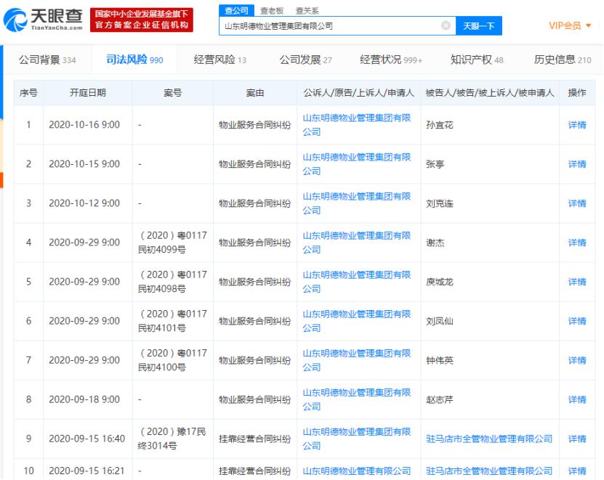This screenshot has width=604, height=480.
Task: Click the 操作 column header
Action: pos(577,93)
